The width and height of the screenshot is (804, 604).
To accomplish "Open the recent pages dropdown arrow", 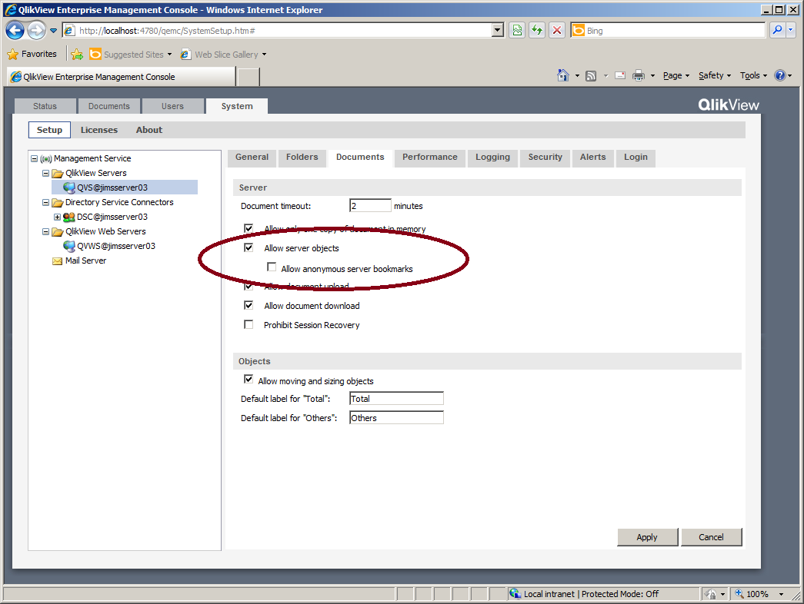I will click(53, 31).
